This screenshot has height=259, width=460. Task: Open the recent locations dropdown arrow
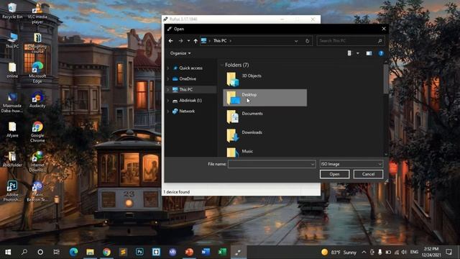[x=188, y=41]
